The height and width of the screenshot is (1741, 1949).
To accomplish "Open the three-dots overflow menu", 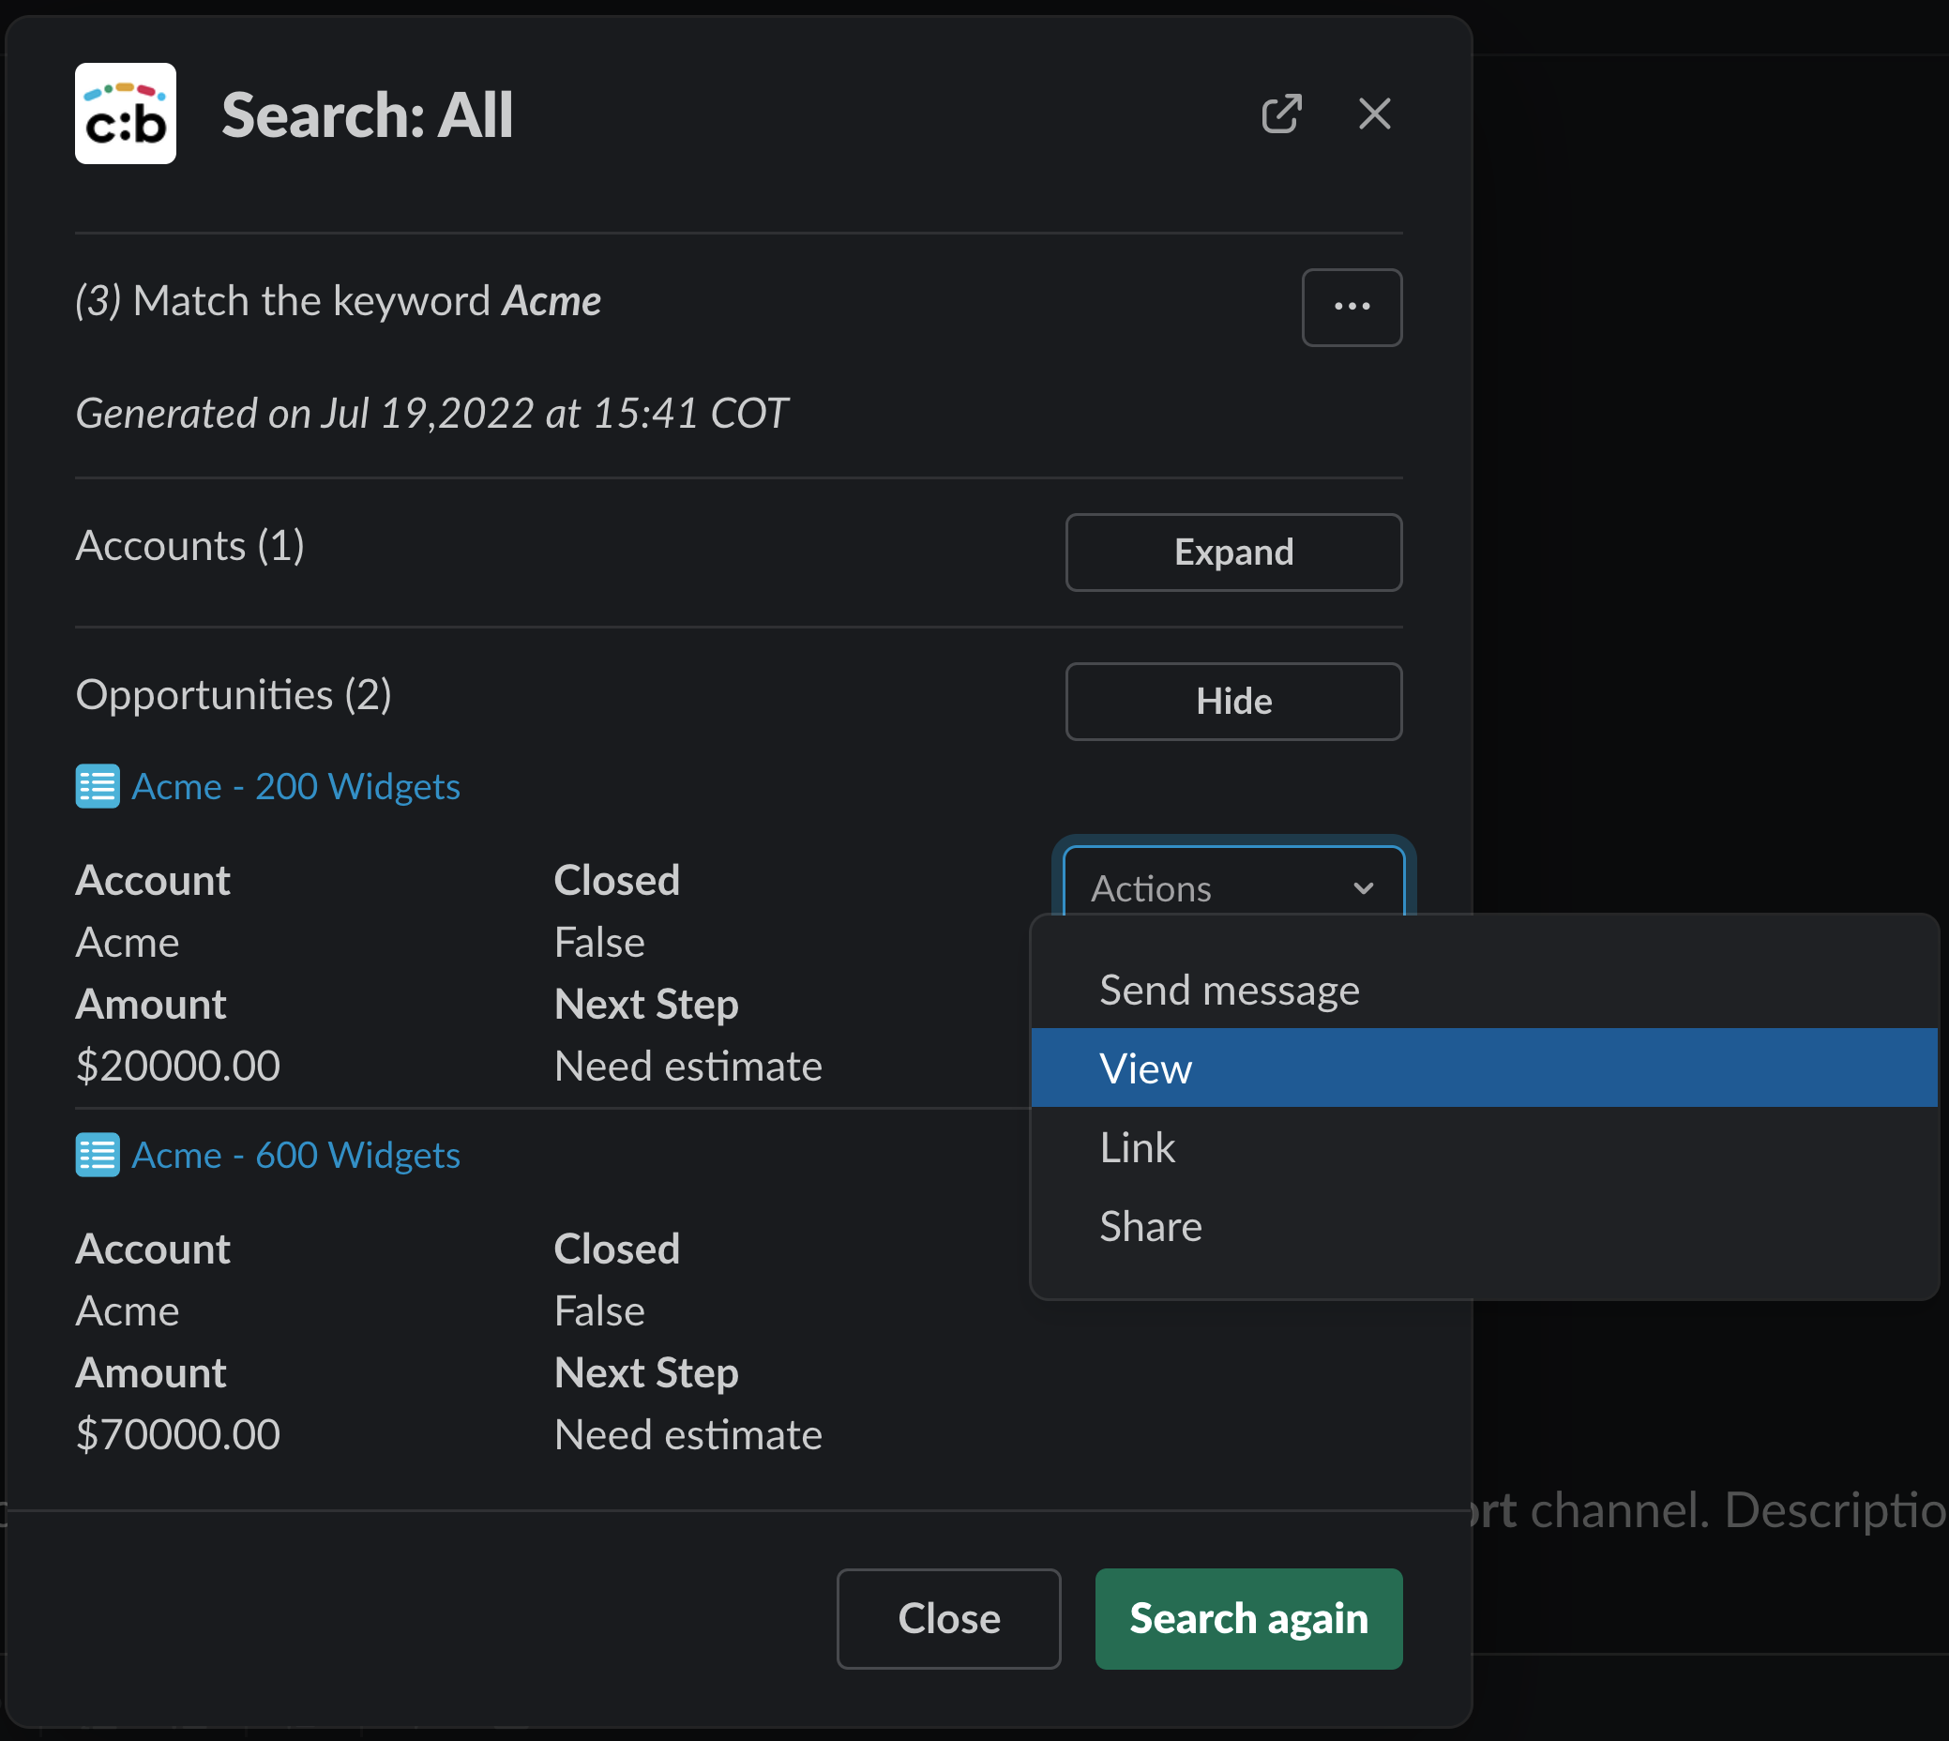I will [1351, 307].
